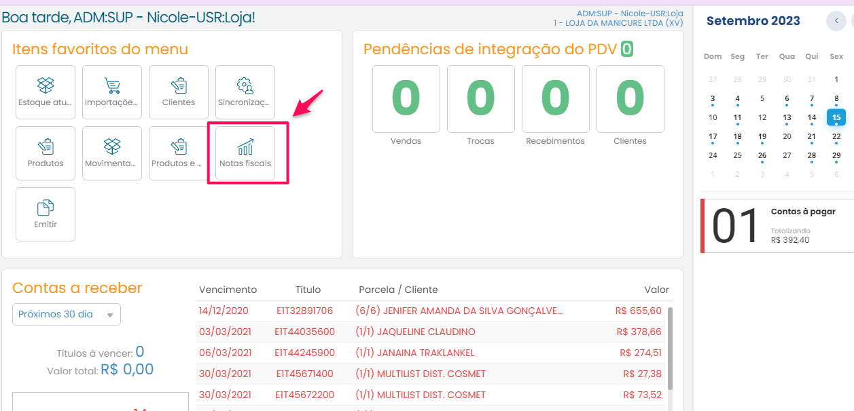854x411 pixels.
Task: Click the Vendas pending count box
Action: tap(406, 99)
